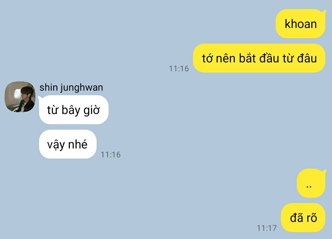This screenshot has width=332, height=239.
Task: Tap the 'đã rõ' message bubble
Action: click(x=303, y=217)
